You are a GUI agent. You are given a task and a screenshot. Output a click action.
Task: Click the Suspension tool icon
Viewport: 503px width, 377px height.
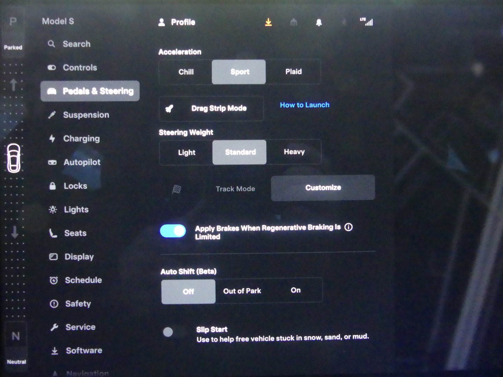pyautogui.click(x=52, y=115)
